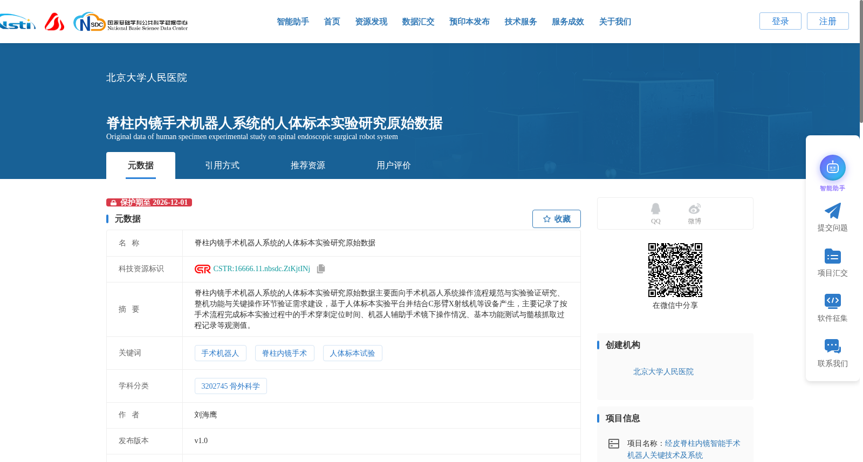Open 关于我们 in the navigation bar
863x462 pixels.
coord(615,22)
